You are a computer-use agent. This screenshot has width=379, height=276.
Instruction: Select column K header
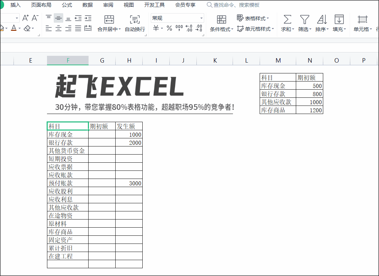215,61
